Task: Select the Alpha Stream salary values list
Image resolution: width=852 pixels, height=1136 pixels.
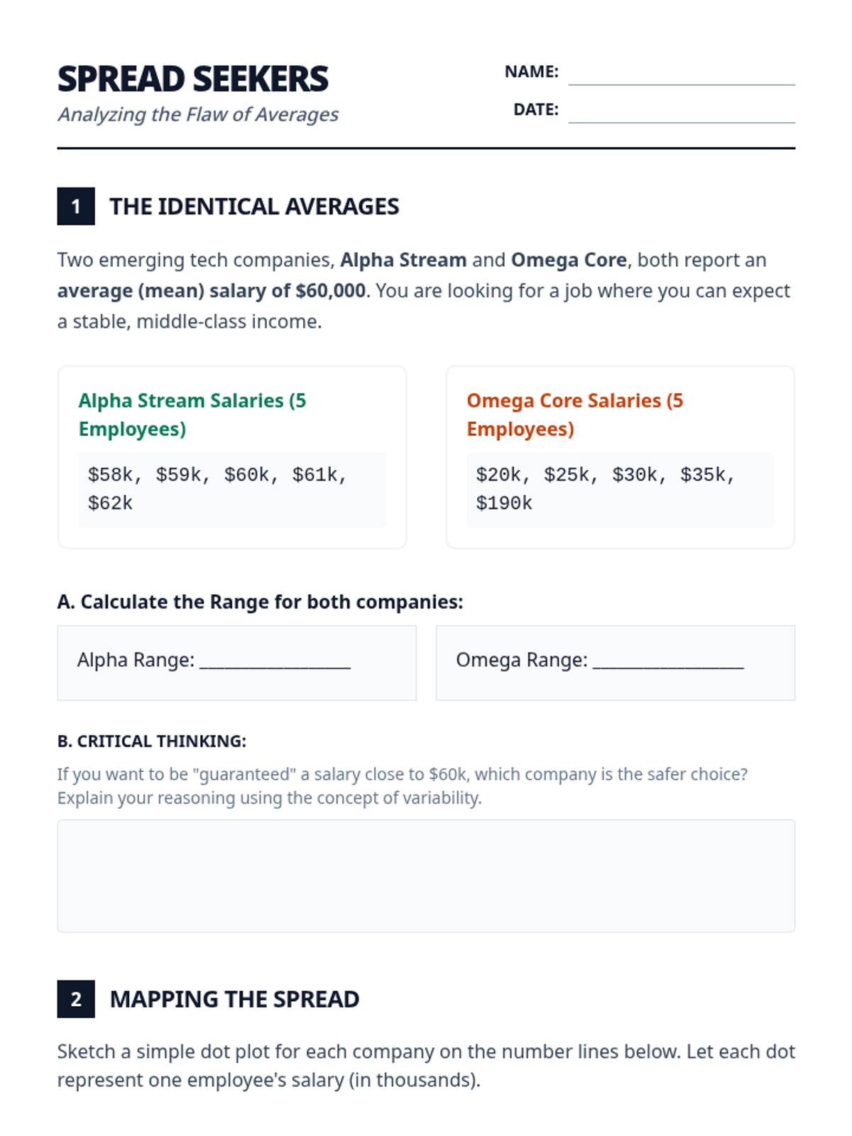Action: pos(217,489)
